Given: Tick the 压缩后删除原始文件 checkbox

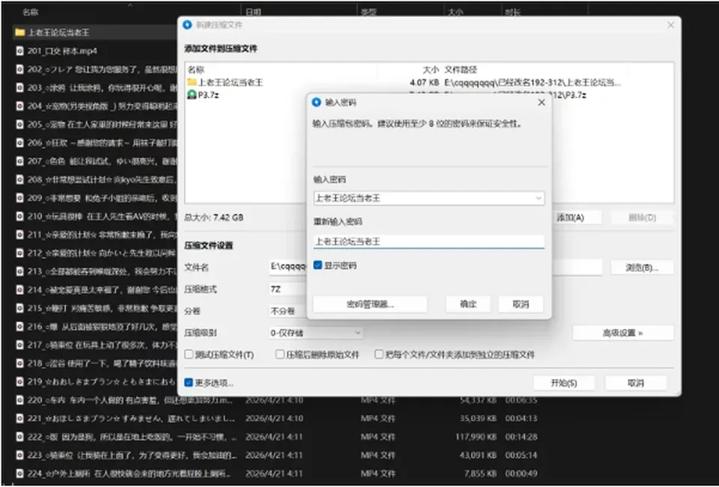Looking at the screenshot, I should [x=279, y=354].
